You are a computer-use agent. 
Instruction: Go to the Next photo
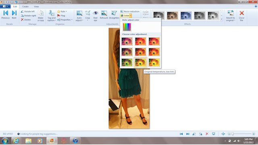click(x=14, y=15)
